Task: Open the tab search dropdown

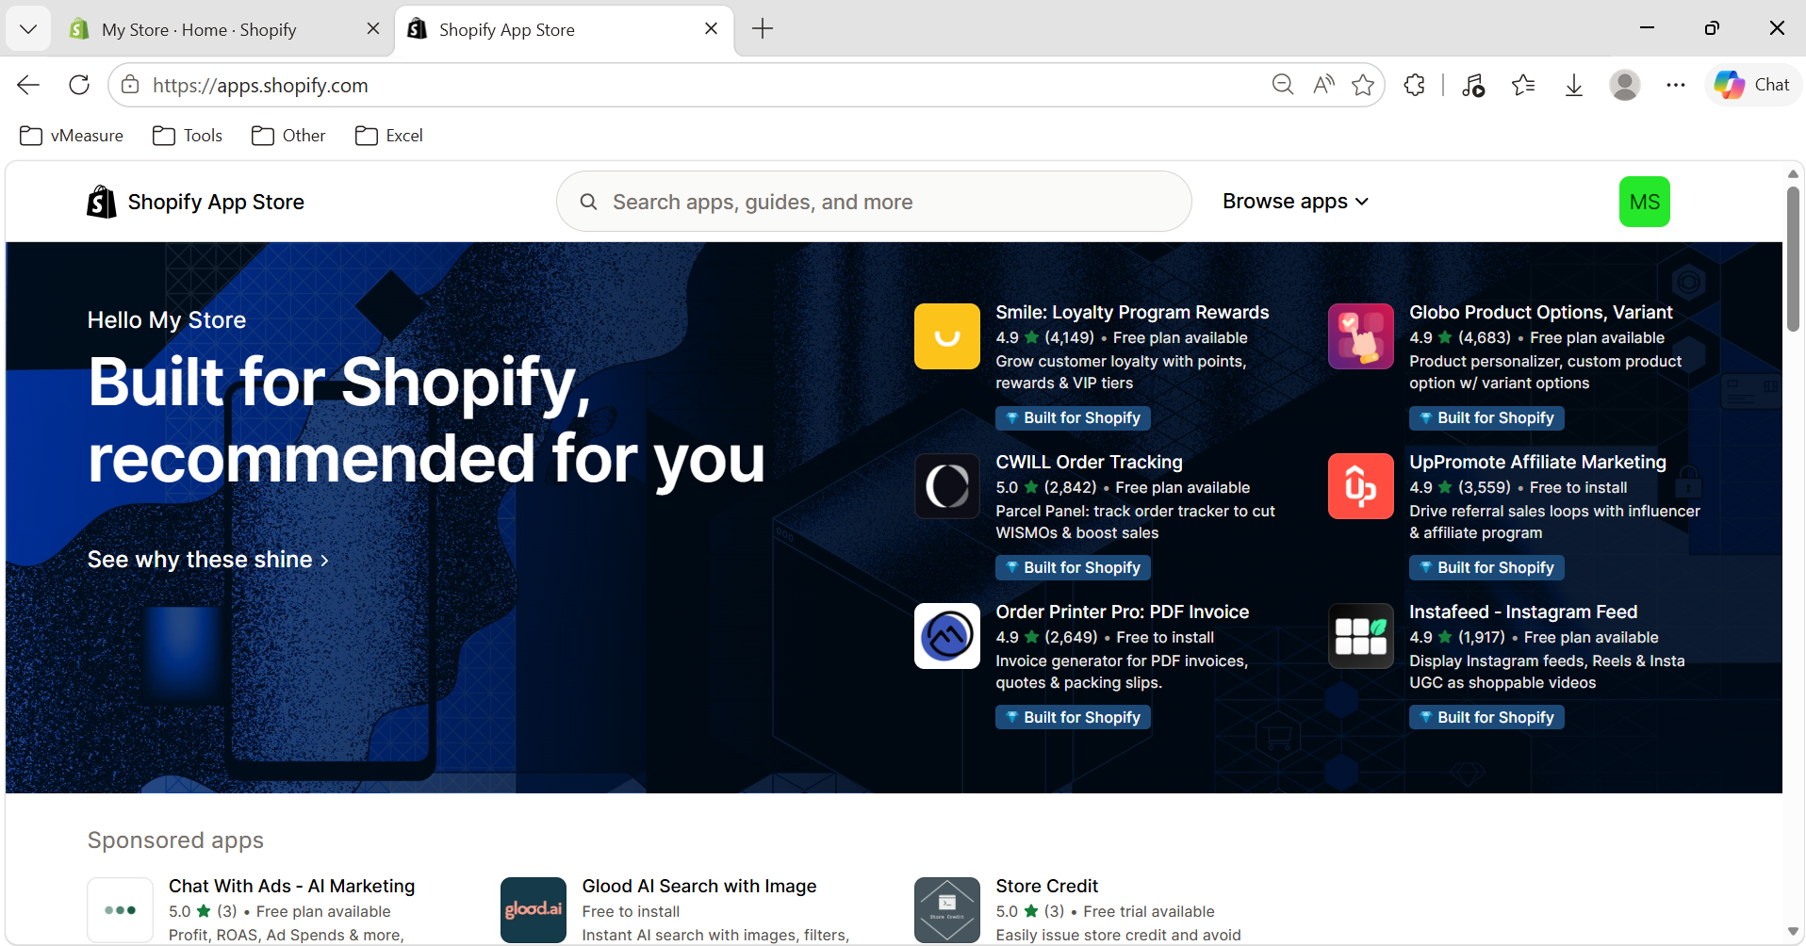Action: tap(28, 29)
